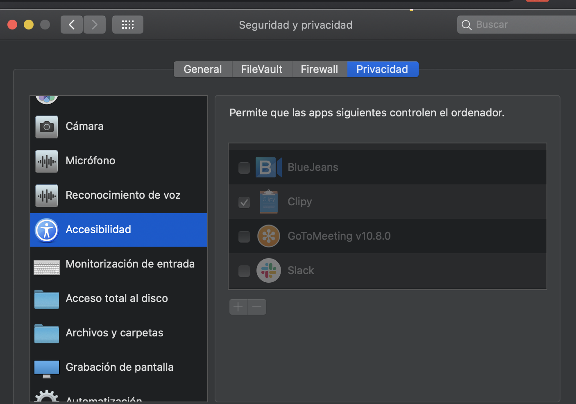Enable GoToMeeting v10.8.0 accessibility access
576x404 pixels.
(x=244, y=237)
